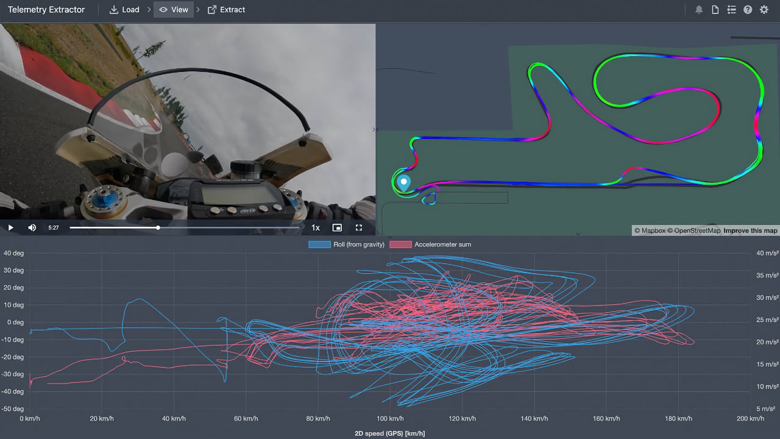Click the document file icon in header

(715, 10)
